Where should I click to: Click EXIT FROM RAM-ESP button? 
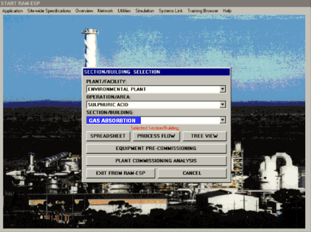(121, 173)
